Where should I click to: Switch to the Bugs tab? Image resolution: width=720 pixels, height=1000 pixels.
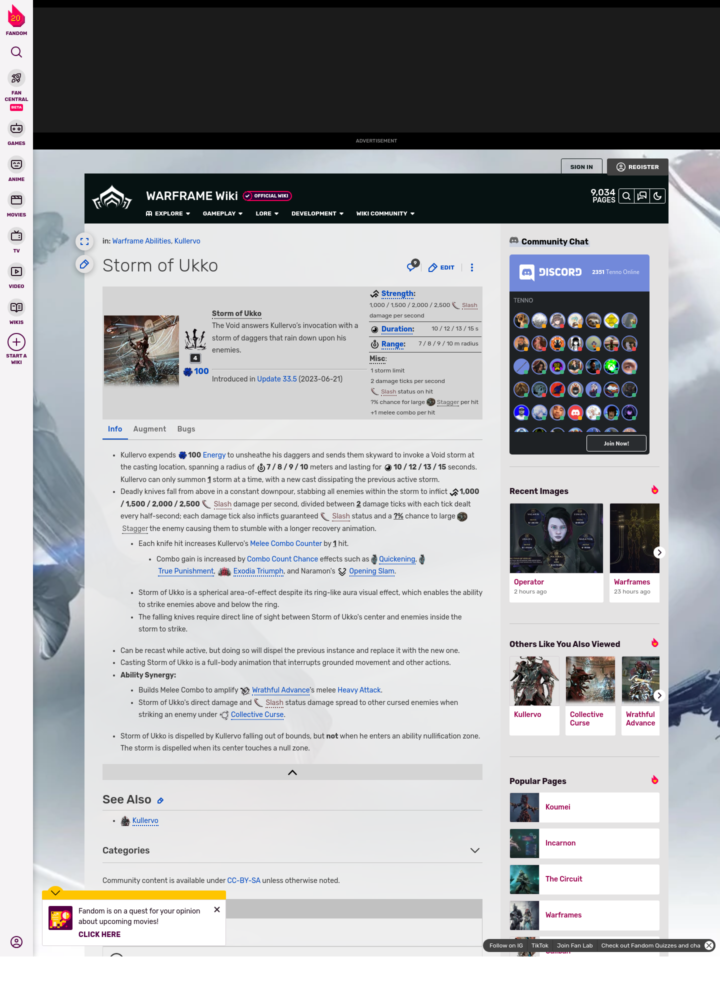point(186,429)
